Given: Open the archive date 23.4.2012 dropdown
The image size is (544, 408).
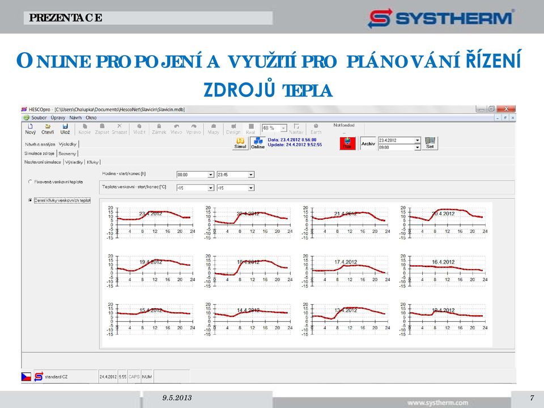Looking at the screenshot, I should (418, 140).
